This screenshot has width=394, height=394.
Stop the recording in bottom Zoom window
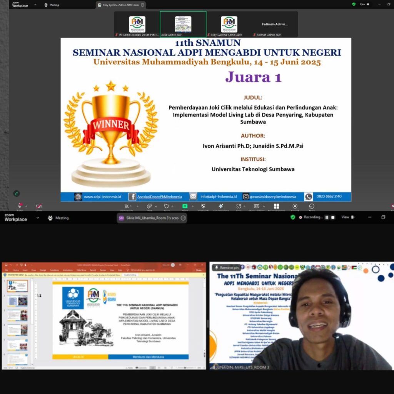[x=333, y=217]
